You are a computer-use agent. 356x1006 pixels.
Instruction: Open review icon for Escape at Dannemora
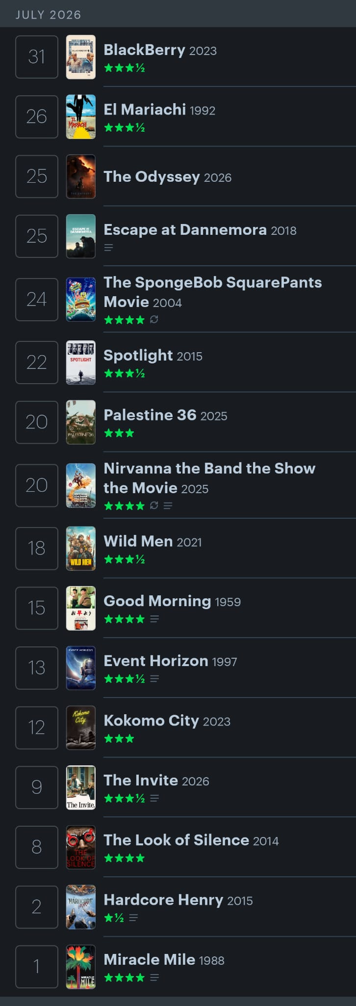coord(109,248)
